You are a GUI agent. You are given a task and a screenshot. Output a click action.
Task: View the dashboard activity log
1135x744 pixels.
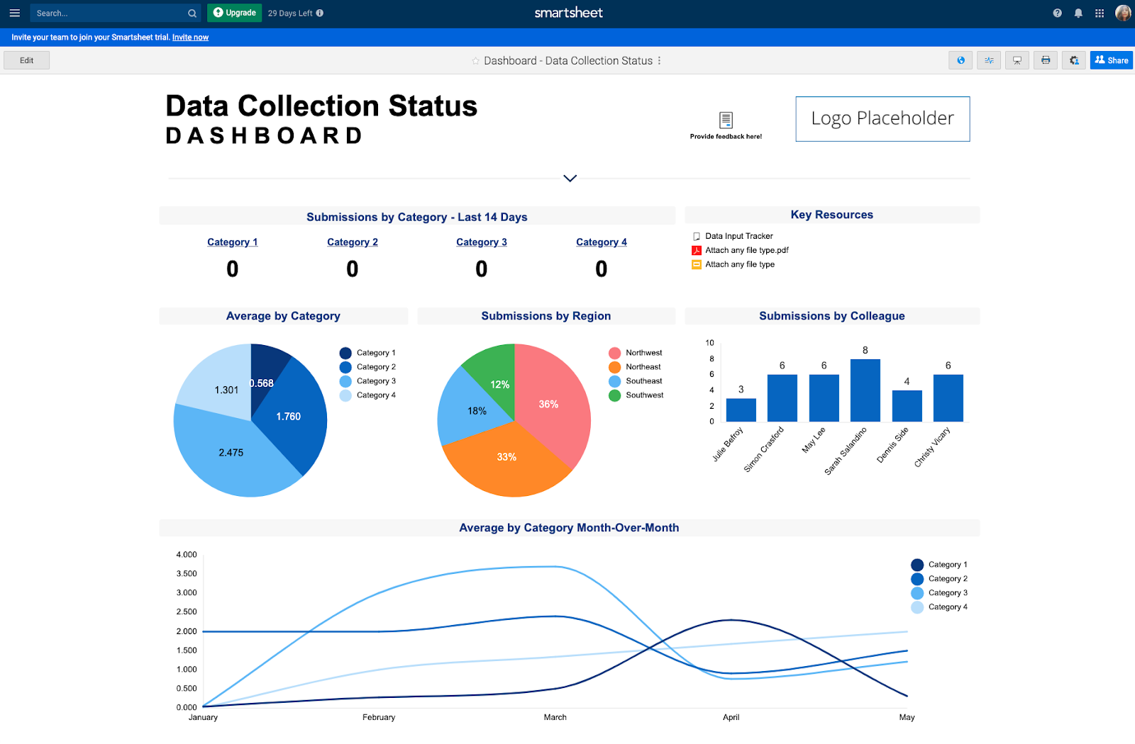point(989,60)
